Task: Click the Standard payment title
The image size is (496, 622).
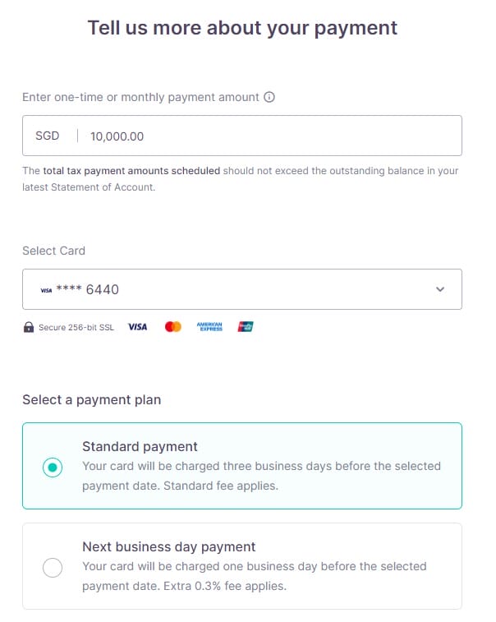Action: click(x=140, y=447)
